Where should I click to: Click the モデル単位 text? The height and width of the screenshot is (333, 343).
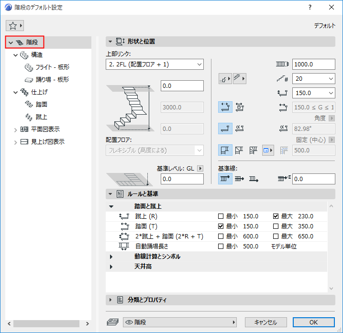(284, 247)
